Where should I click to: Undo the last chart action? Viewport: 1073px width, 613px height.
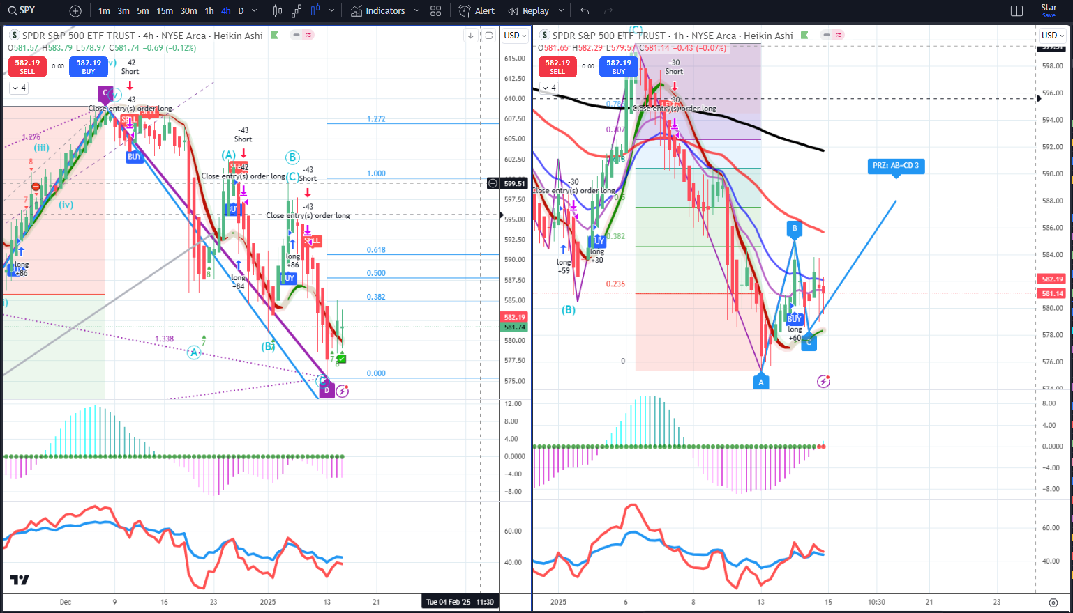(585, 11)
